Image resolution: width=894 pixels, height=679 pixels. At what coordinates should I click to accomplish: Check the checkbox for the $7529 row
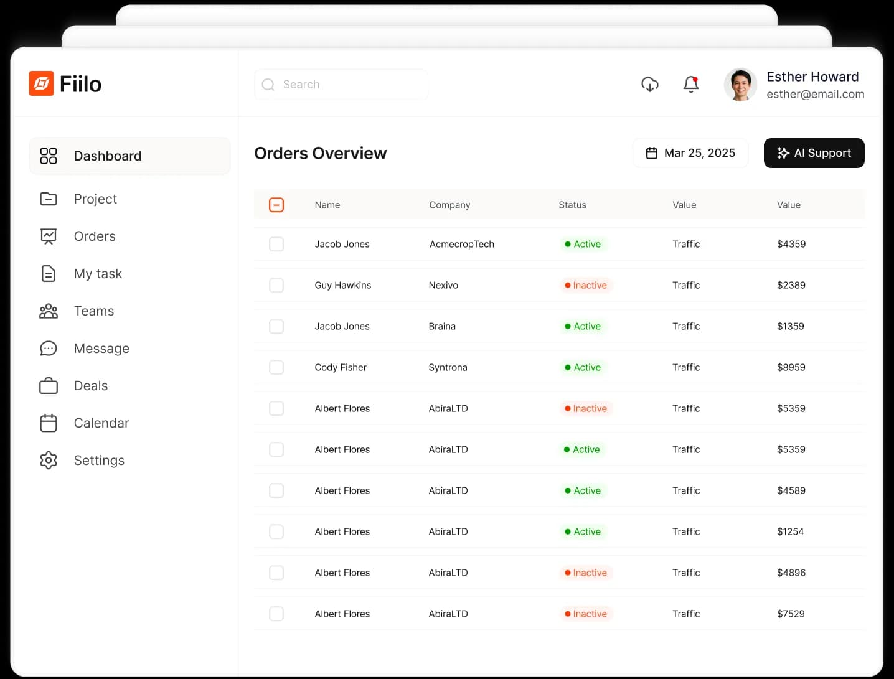point(276,614)
